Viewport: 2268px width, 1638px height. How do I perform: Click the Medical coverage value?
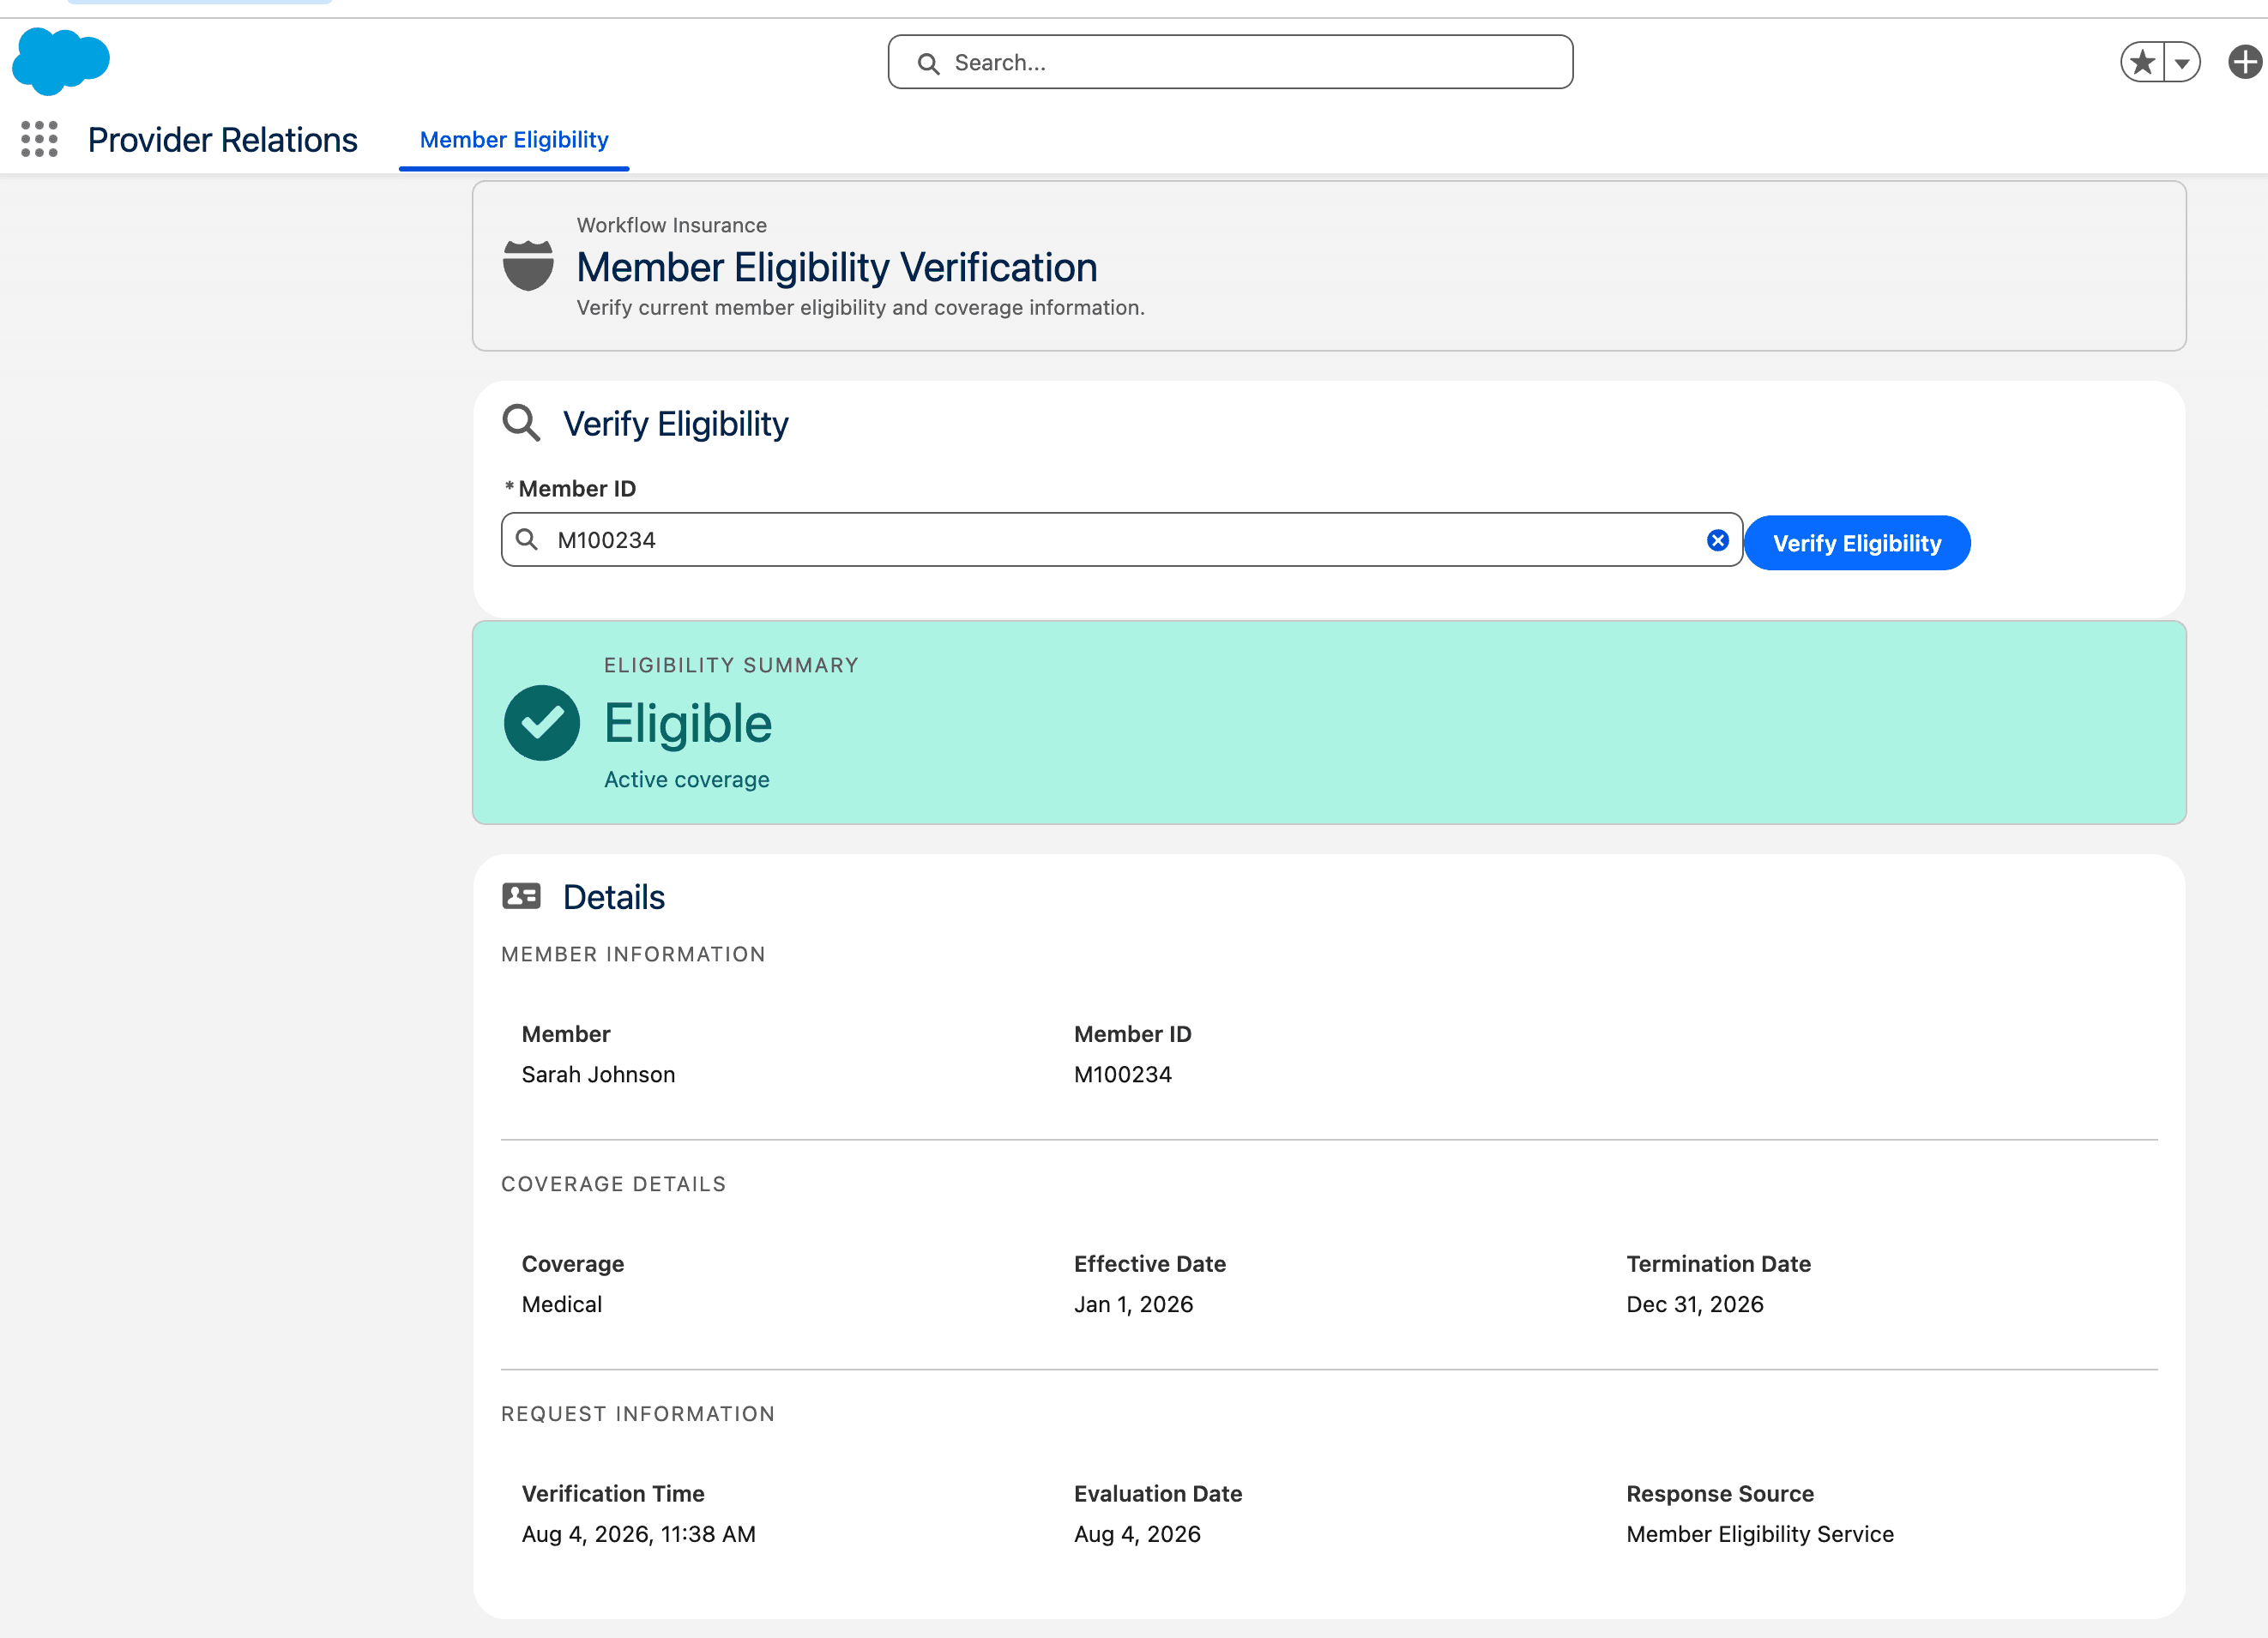point(562,1304)
